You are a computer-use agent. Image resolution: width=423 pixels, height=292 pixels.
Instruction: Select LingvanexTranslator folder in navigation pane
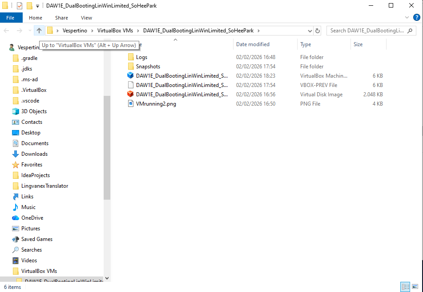(x=44, y=186)
